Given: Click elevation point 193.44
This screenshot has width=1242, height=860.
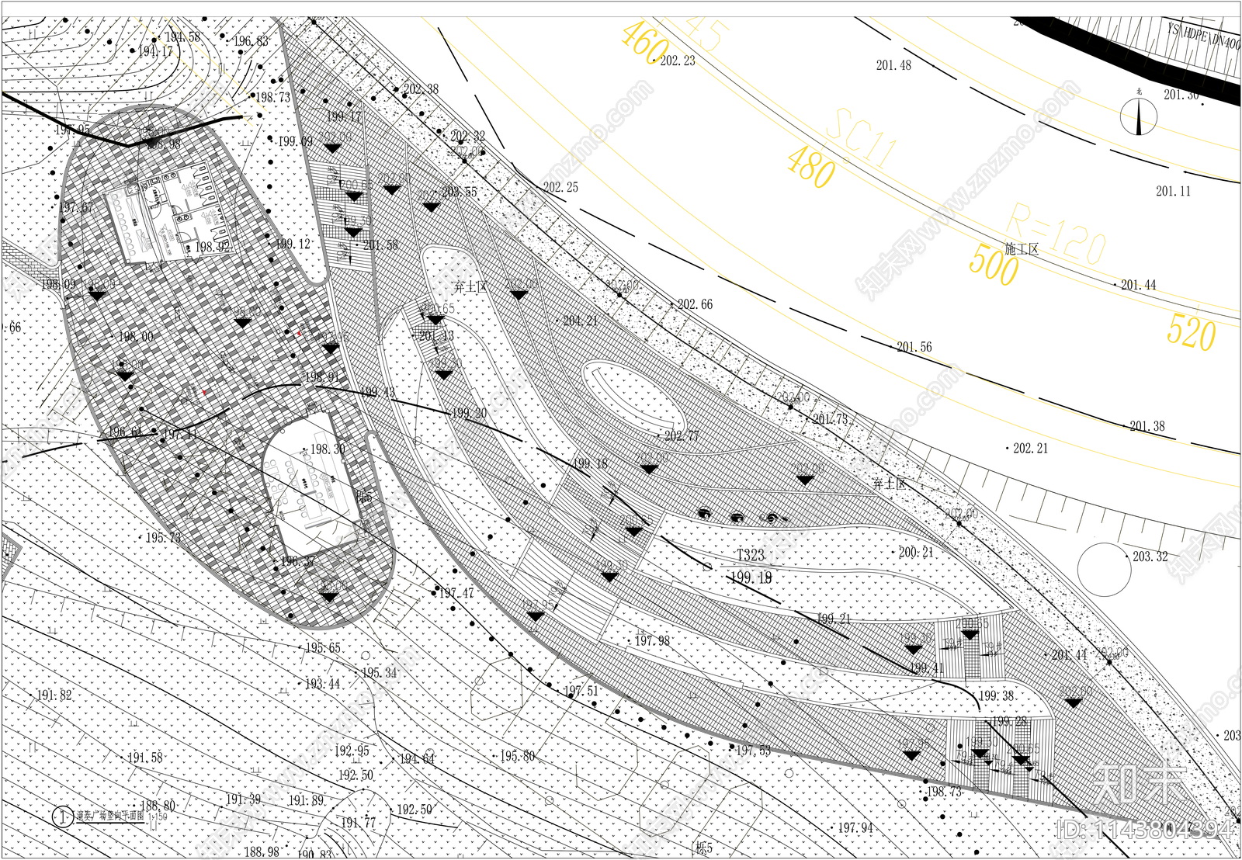Looking at the screenshot, I should (322, 684).
